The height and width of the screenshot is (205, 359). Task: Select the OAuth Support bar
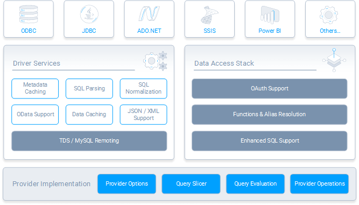270,89
